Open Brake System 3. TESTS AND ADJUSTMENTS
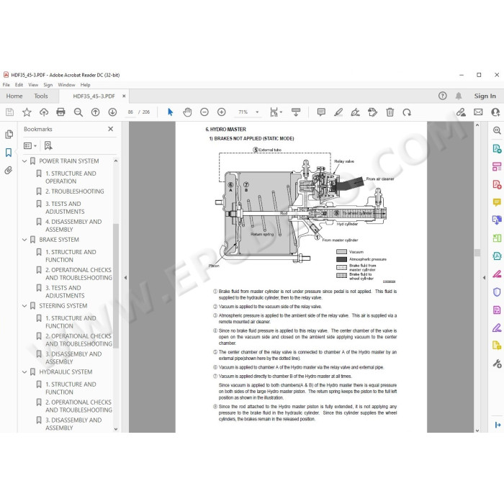Viewport: 504px width, 504px height. tap(65, 292)
